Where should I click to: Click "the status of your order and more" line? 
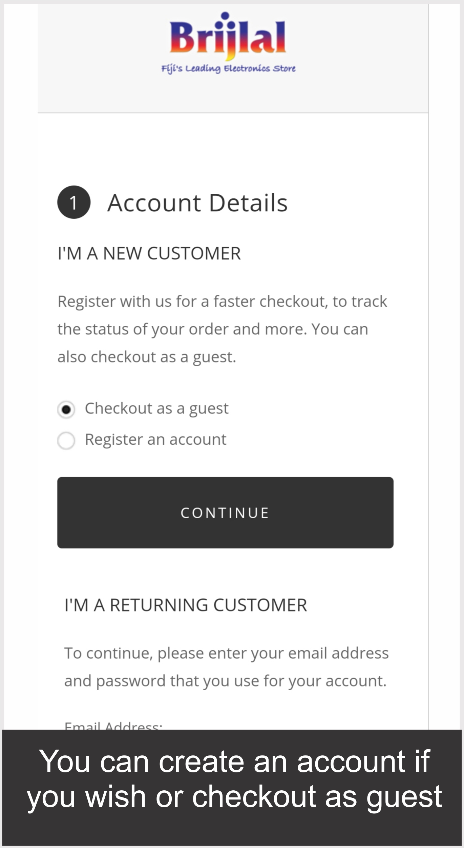213,329
